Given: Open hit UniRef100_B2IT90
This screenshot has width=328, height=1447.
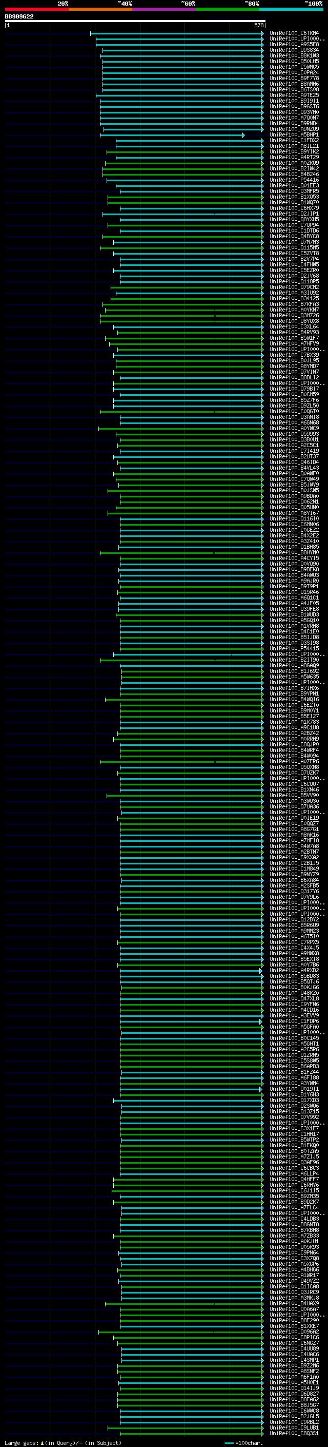Looking at the screenshot, I should 294,660.
